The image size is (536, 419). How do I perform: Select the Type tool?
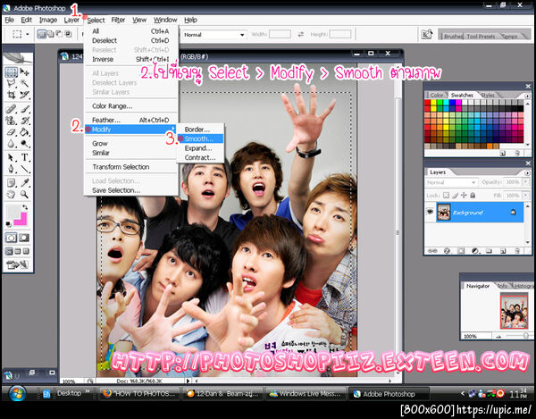pos(24,157)
